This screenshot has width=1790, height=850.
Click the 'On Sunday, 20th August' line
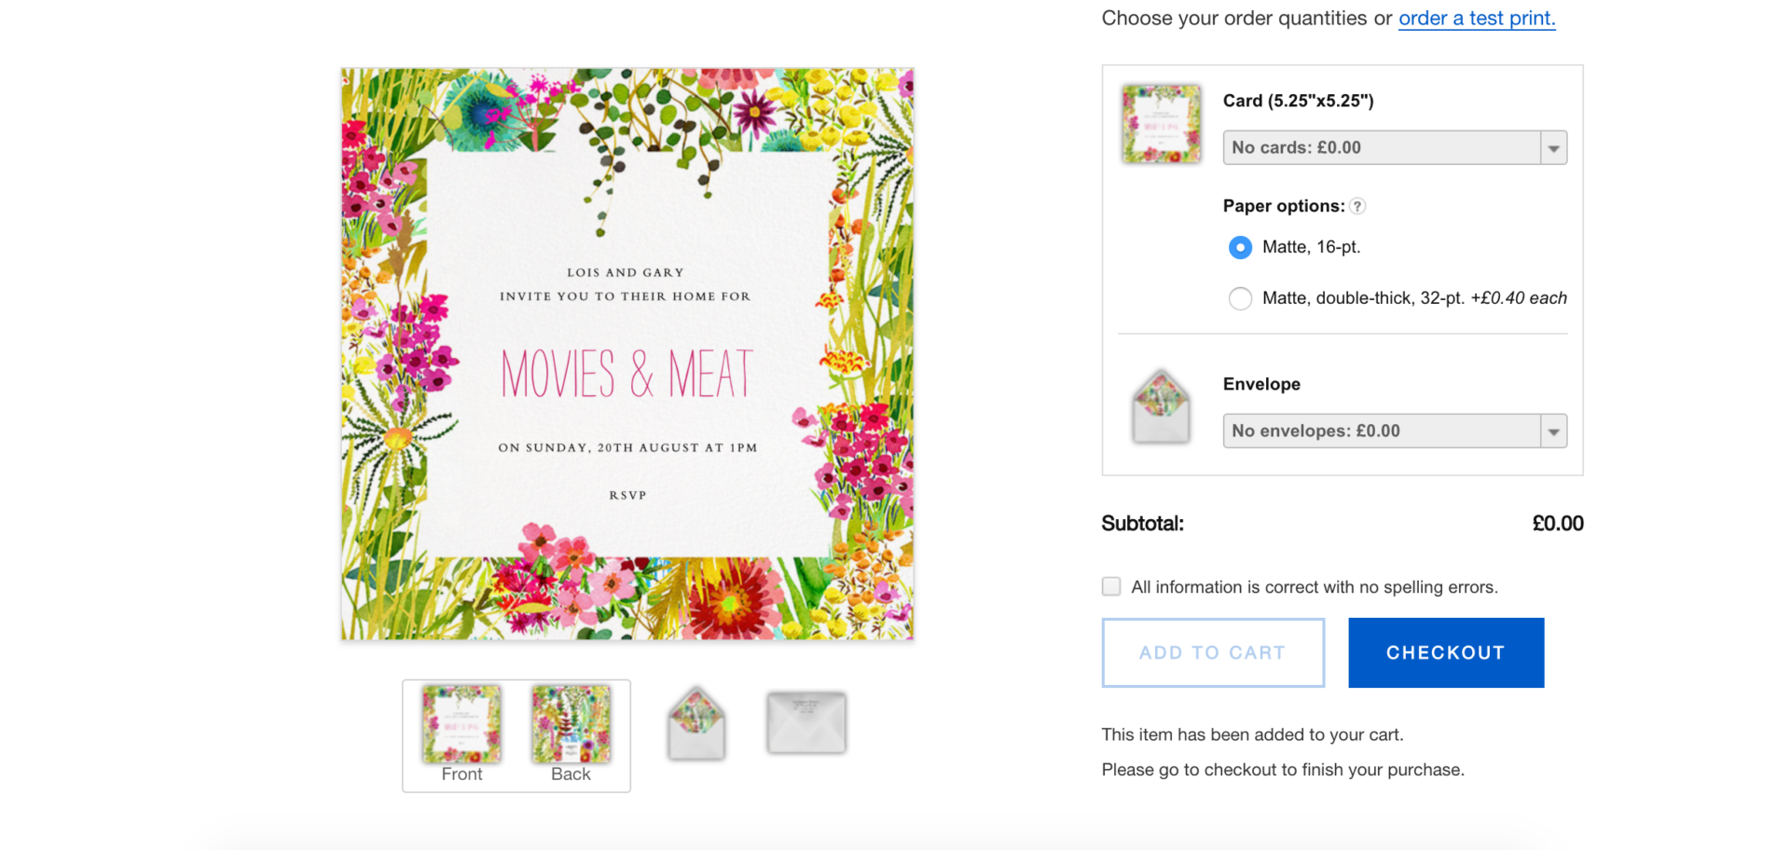pos(626,448)
